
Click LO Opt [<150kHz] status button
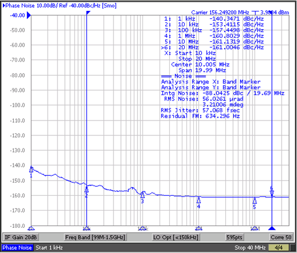[176, 238]
